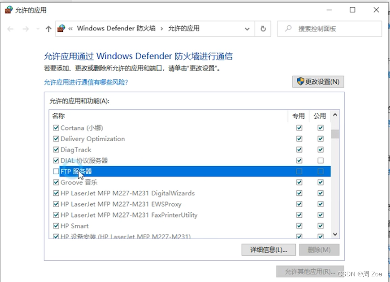Click the « breadcrumb overflow chevron
The height and width of the screenshot is (282, 390).
pyautogui.click(x=71, y=29)
